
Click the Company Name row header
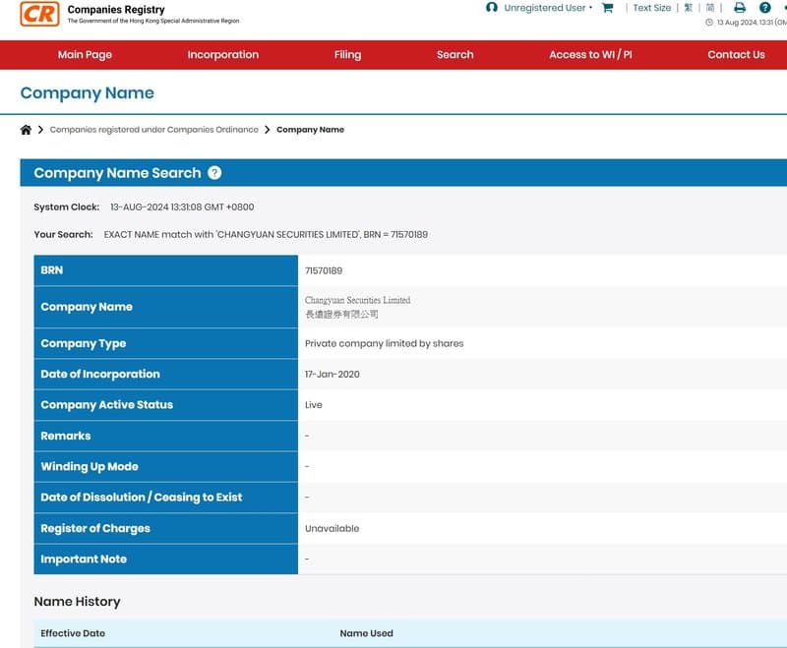point(165,307)
